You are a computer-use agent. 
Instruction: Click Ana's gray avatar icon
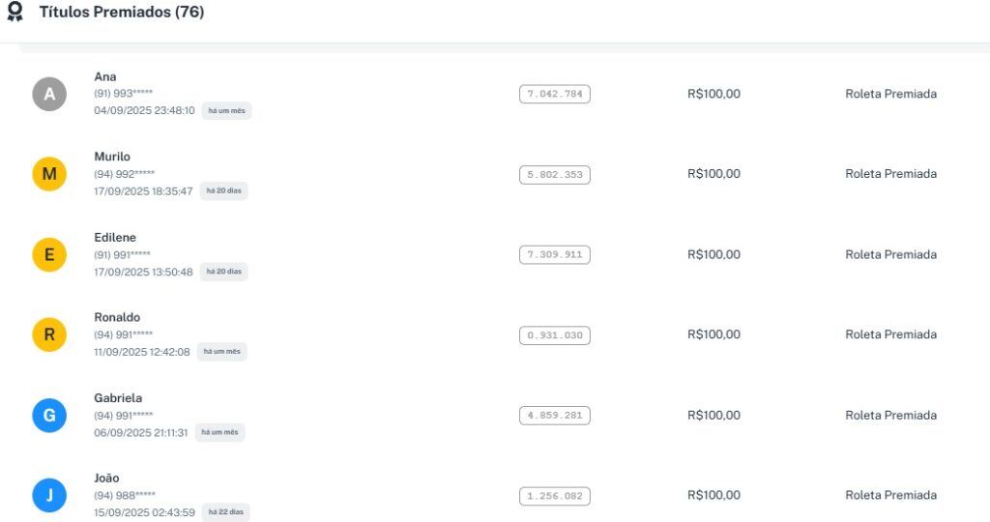coord(49,94)
